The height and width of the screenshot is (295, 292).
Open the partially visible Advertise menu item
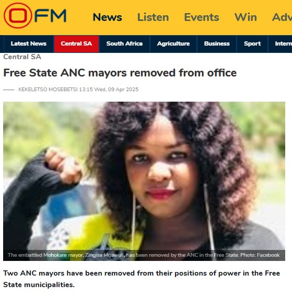(282, 17)
